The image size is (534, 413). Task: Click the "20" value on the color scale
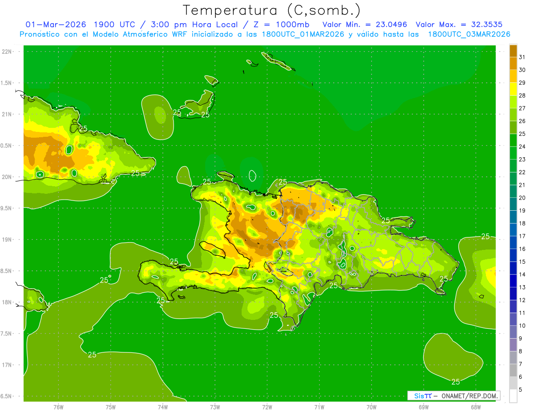point(522,198)
